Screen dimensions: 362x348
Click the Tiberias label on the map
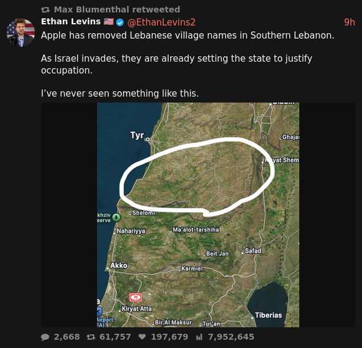coord(269,315)
